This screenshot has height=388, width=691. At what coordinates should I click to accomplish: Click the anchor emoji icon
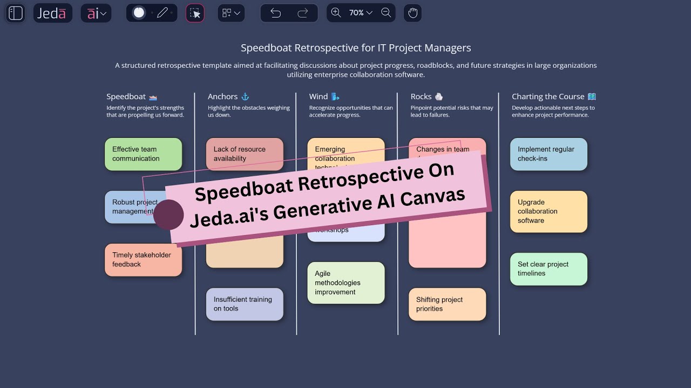[x=245, y=96]
